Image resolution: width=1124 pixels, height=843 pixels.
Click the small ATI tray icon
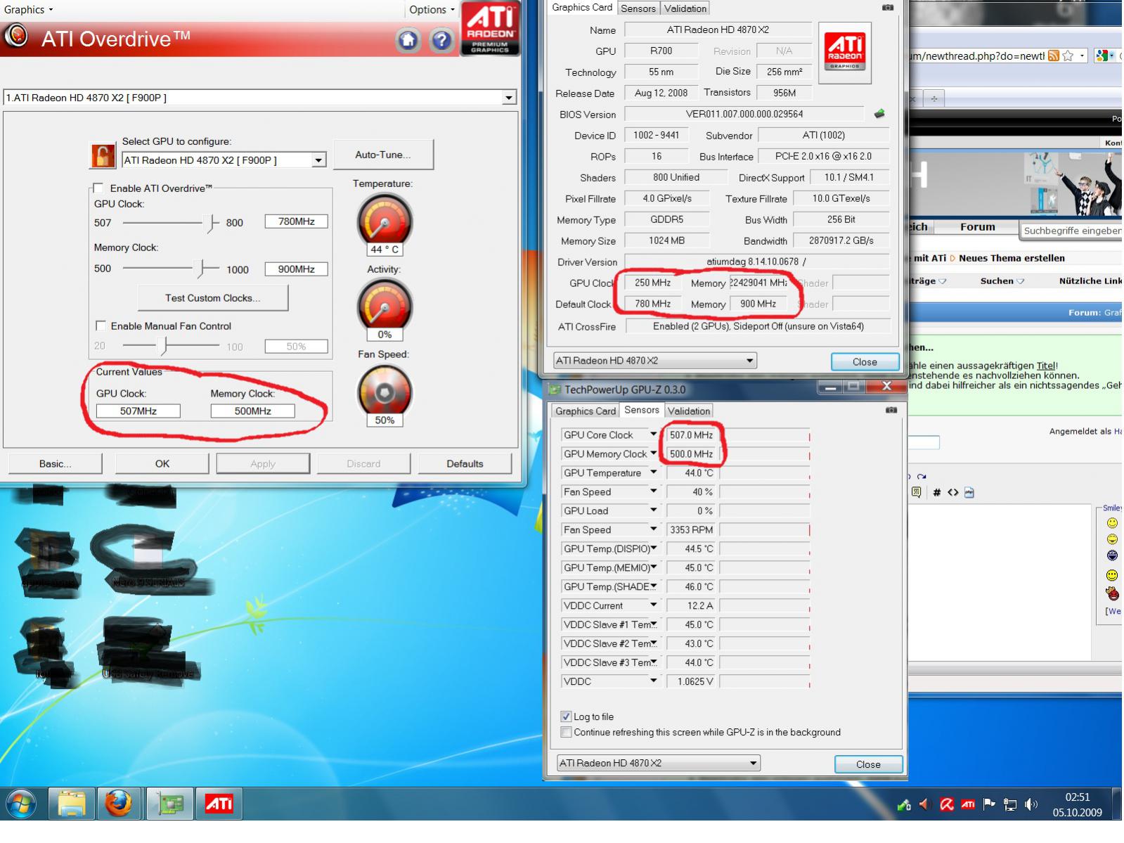click(968, 805)
